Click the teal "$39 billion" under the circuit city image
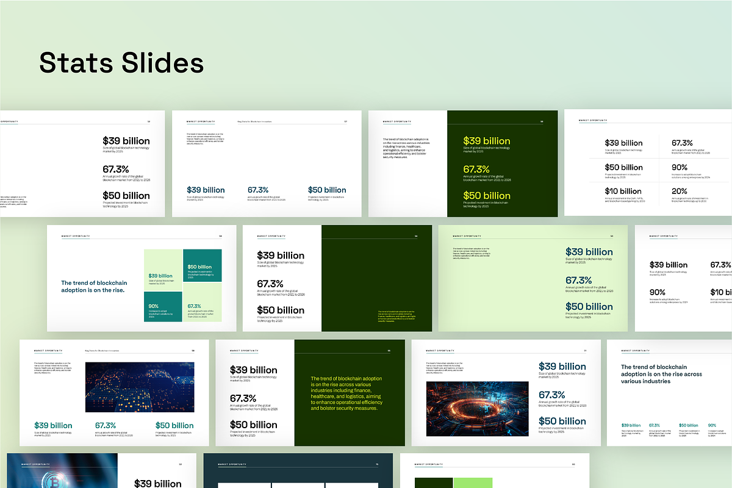732x488 pixels. pyautogui.click(x=53, y=425)
